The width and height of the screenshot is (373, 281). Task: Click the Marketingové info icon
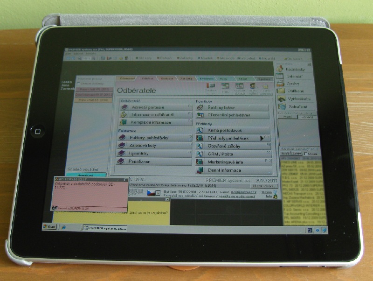200,162
